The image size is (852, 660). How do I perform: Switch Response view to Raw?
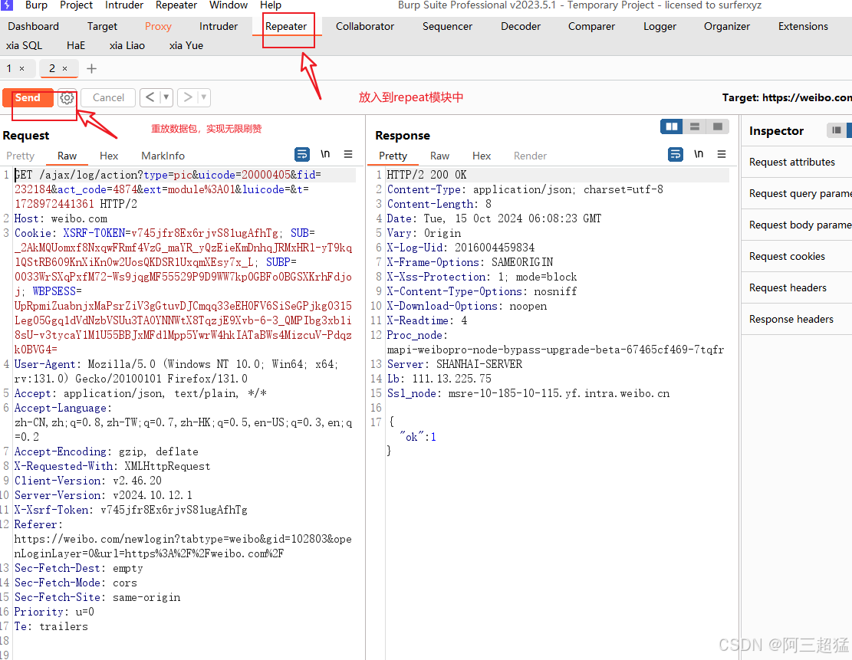click(x=439, y=156)
